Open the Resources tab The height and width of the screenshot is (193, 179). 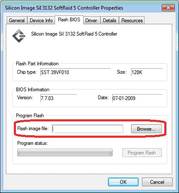pos(132,21)
